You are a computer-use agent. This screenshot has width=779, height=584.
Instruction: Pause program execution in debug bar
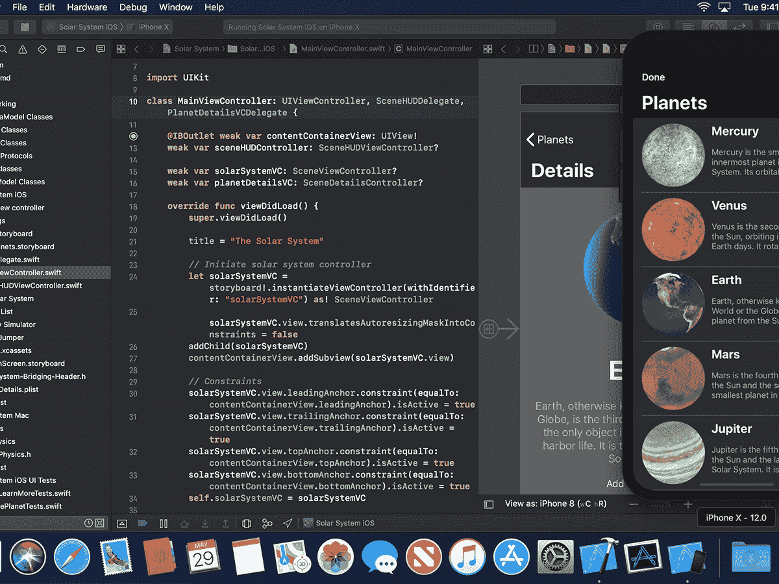[x=164, y=523]
